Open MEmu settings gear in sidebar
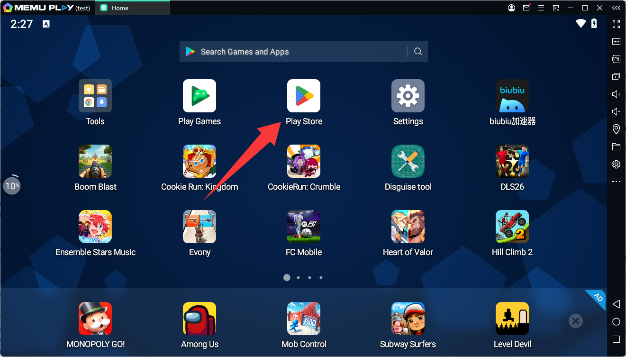626x357 pixels. [616, 164]
